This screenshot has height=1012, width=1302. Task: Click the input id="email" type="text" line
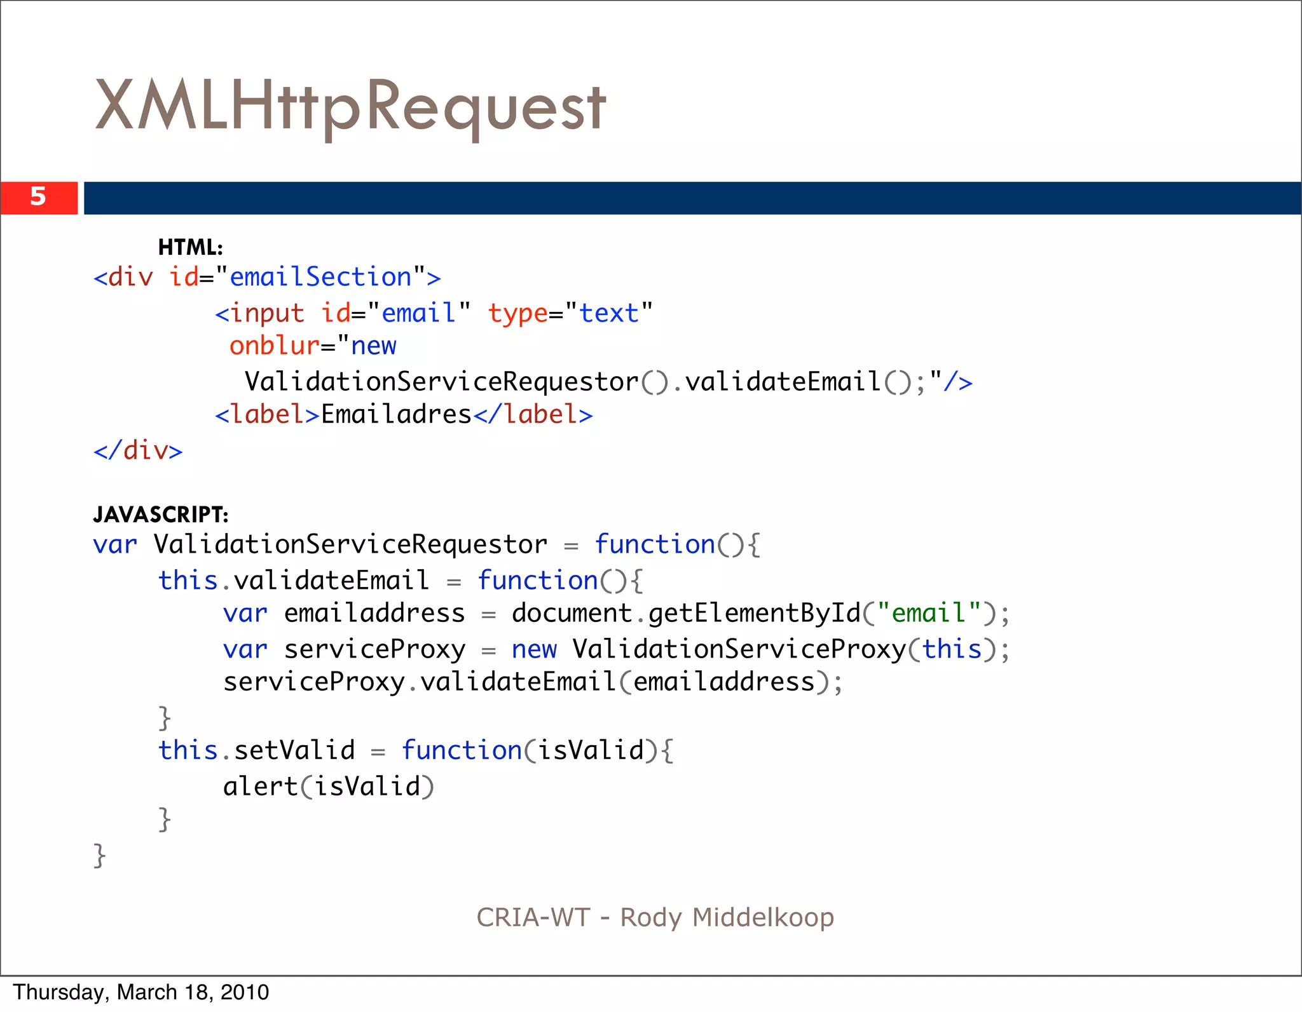tap(434, 314)
